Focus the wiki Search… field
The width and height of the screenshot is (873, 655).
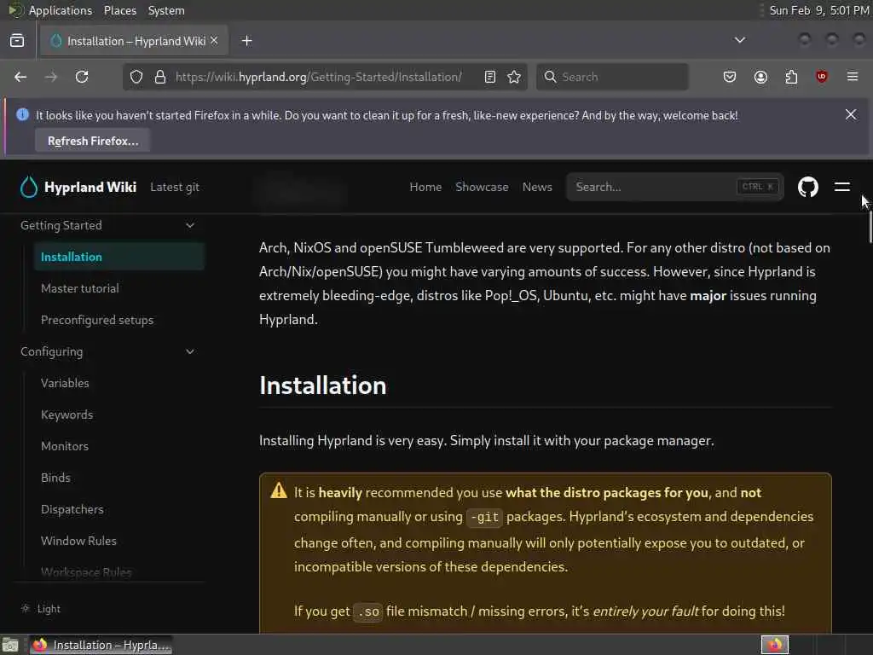[x=675, y=187]
